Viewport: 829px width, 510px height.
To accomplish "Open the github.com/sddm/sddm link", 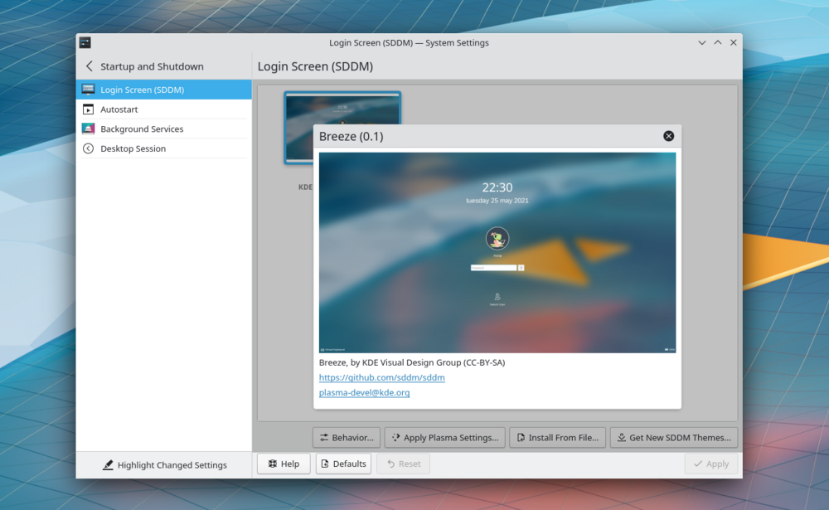I will [x=381, y=377].
